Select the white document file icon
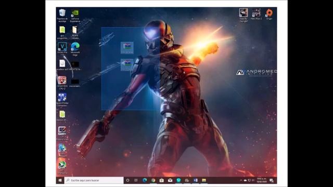The height and width of the screenshot is (187, 333). click(x=62, y=64)
